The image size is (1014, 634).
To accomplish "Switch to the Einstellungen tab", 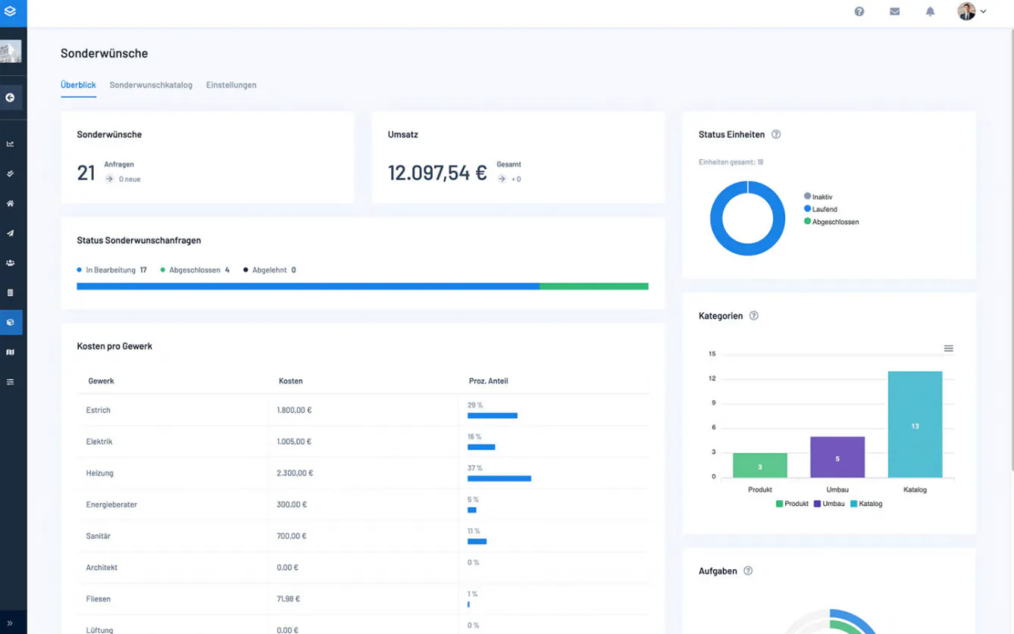I will tap(231, 85).
